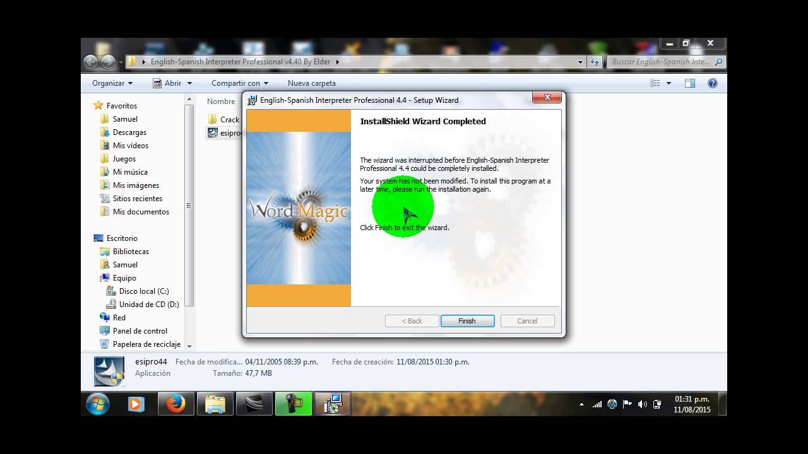Image resolution: width=808 pixels, height=454 pixels.
Task: Select Escritorio in the navigation pane
Action: click(x=122, y=238)
